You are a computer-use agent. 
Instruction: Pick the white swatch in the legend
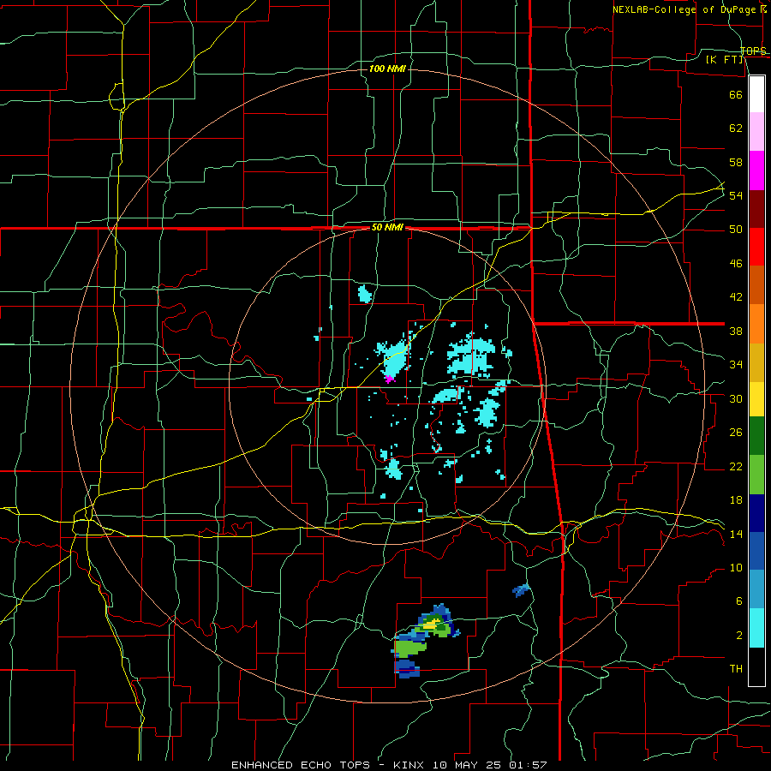point(756,94)
